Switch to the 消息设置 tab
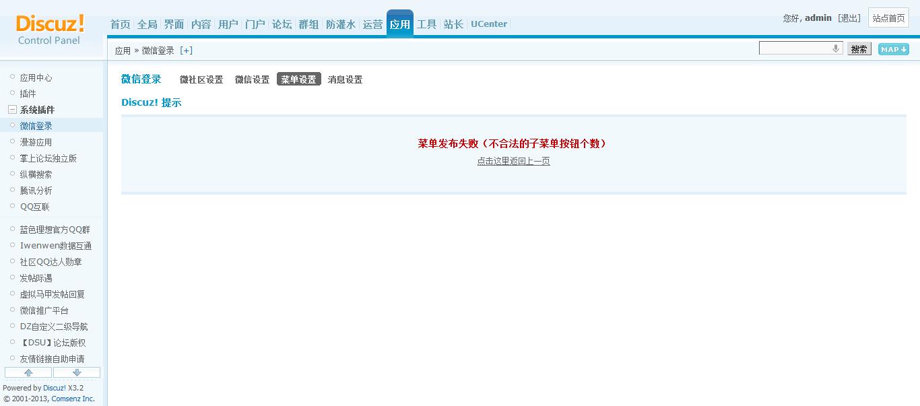920x406 pixels. pyautogui.click(x=345, y=79)
